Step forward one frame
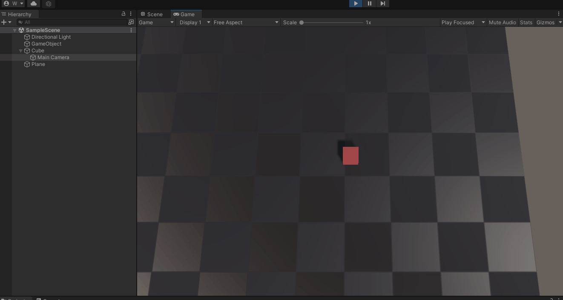Image resolution: width=563 pixels, height=300 pixels. [382, 3]
